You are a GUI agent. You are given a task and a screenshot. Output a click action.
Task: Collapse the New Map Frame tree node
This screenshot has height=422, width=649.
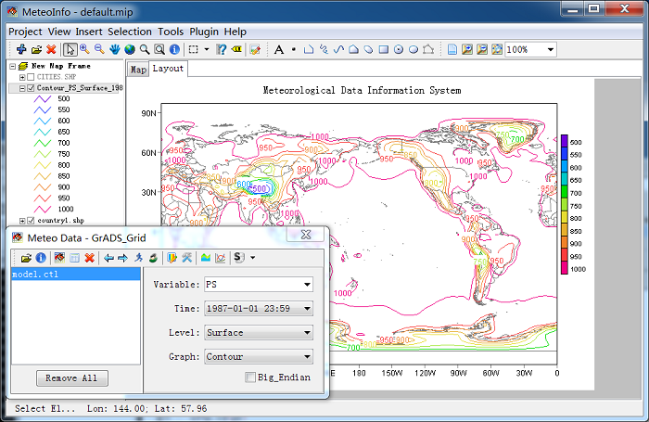pos(13,66)
